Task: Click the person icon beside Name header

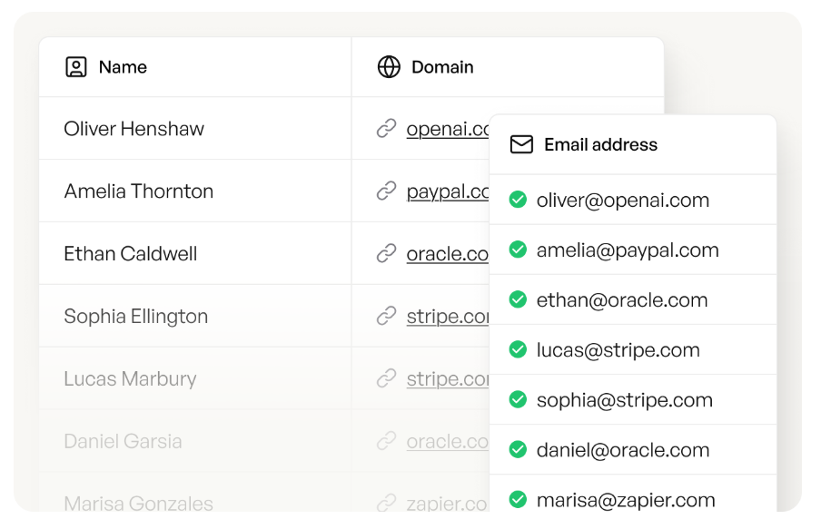Action: pyautogui.click(x=76, y=67)
